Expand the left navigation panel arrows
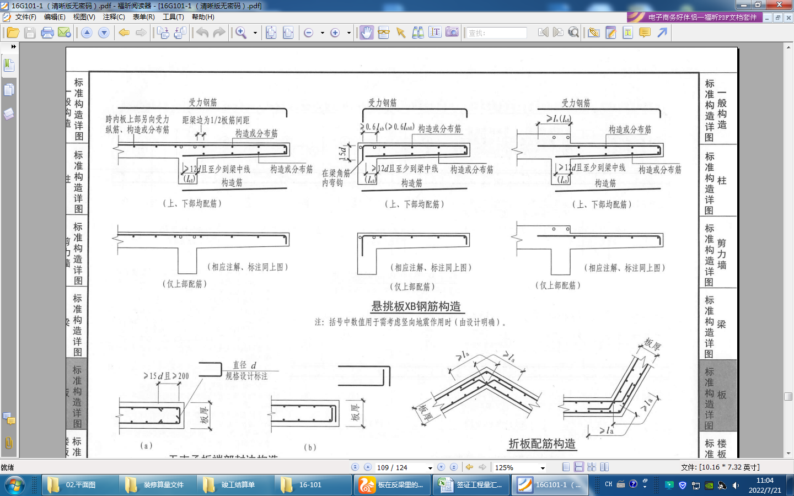This screenshot has width=794, height=496. coord(13,47)
